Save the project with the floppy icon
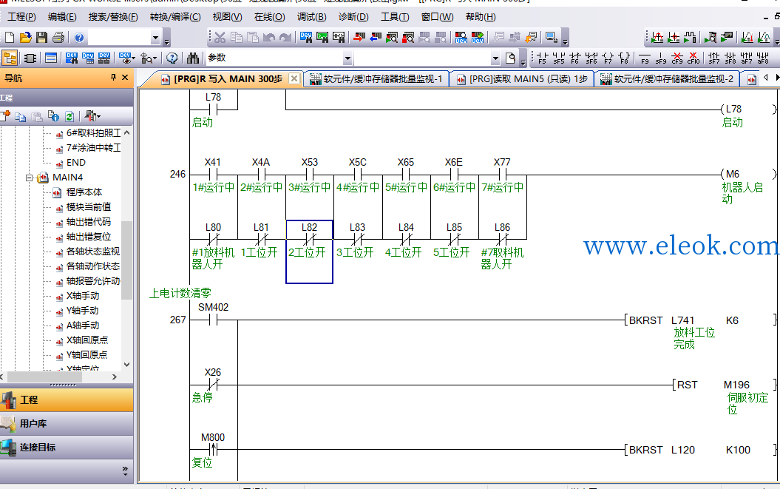The height and width of the screenshot is (489, 780). click(x=42, y=37)
